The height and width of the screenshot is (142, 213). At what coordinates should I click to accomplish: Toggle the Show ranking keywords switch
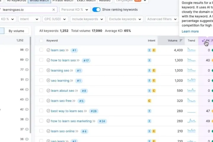point(96,10)
